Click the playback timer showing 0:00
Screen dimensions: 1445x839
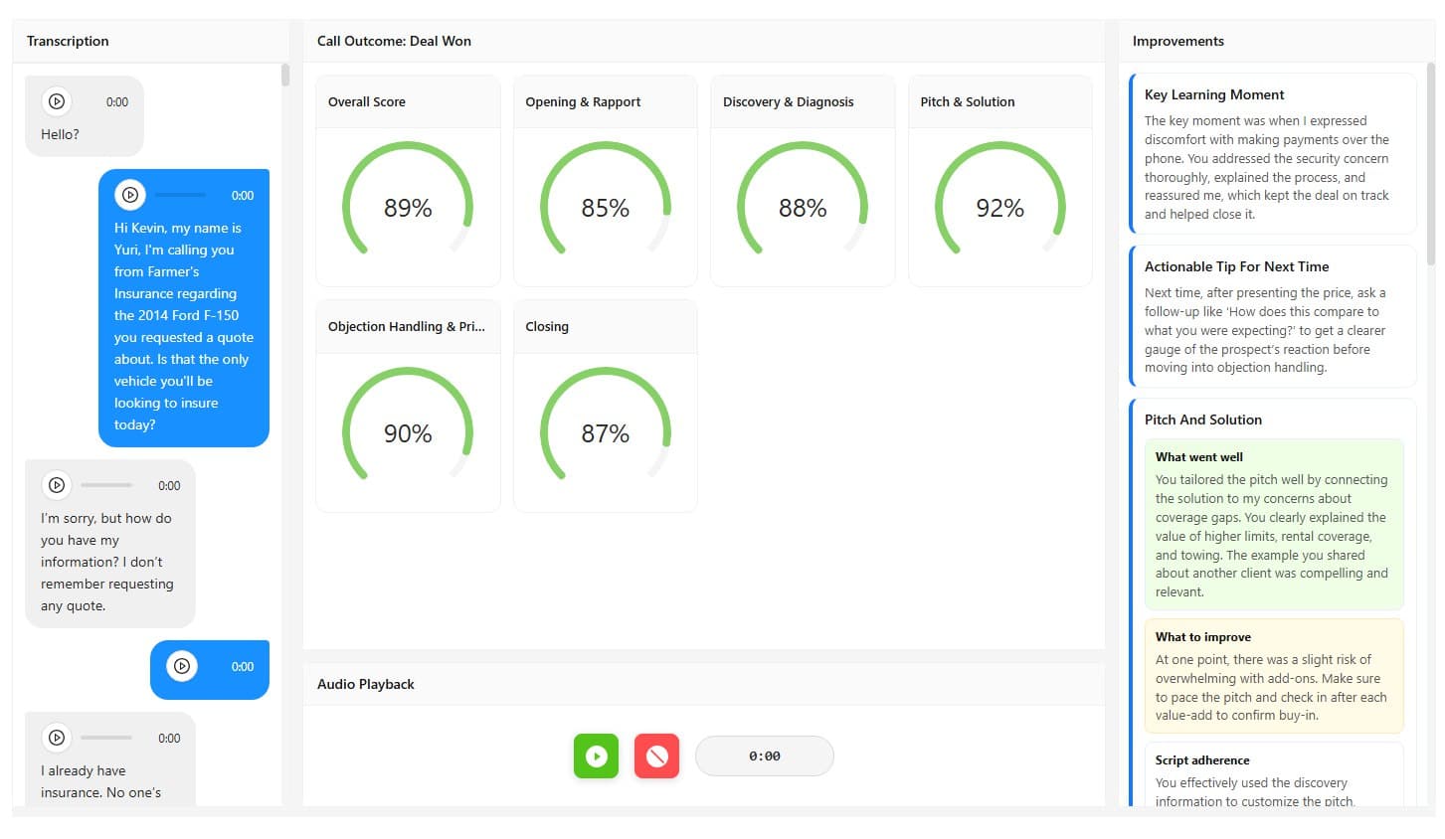click(764, 755)
